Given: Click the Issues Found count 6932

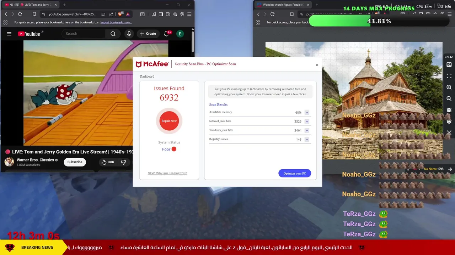Looking at the screenshot, I should 169,97.
